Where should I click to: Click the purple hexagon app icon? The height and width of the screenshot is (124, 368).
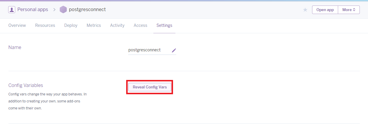(63, 10)
